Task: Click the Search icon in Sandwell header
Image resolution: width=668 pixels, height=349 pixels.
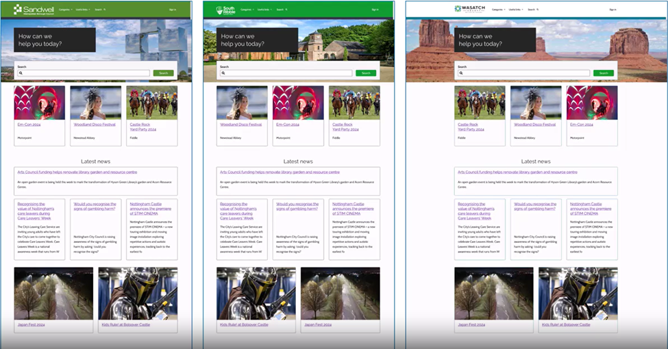Action: [105, 10]
